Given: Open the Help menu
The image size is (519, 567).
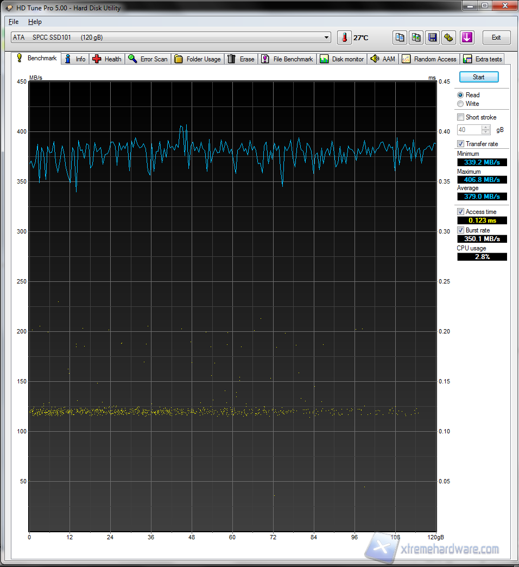Looking at the screenshot, I should click(35, 22).
